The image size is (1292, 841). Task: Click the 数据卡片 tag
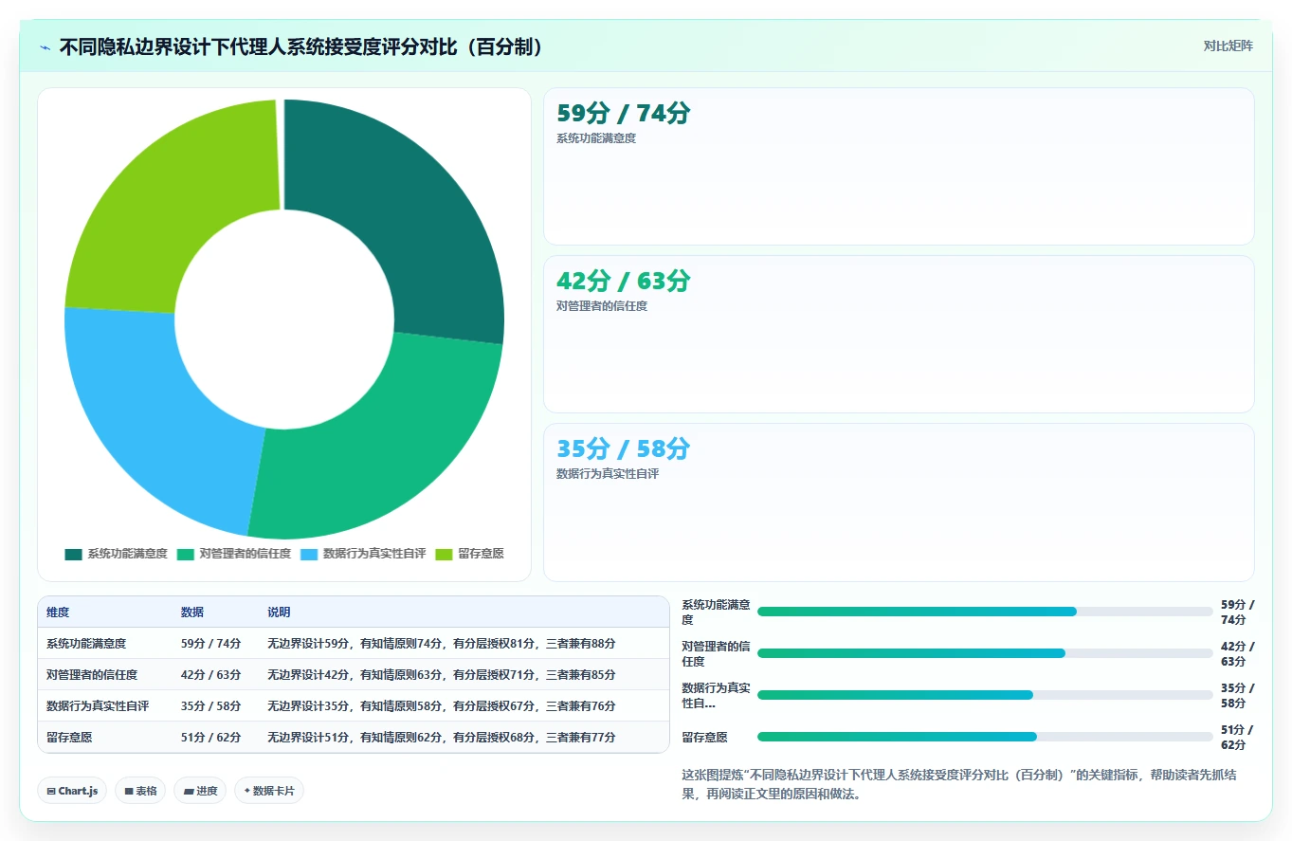(269, 791)
